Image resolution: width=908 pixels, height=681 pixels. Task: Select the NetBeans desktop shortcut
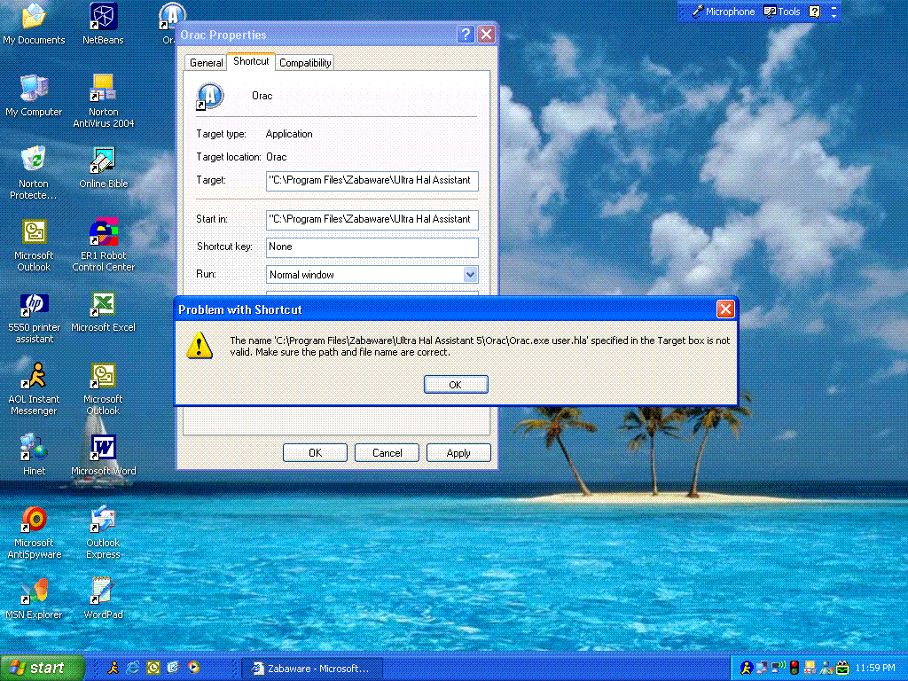point(103,24)
